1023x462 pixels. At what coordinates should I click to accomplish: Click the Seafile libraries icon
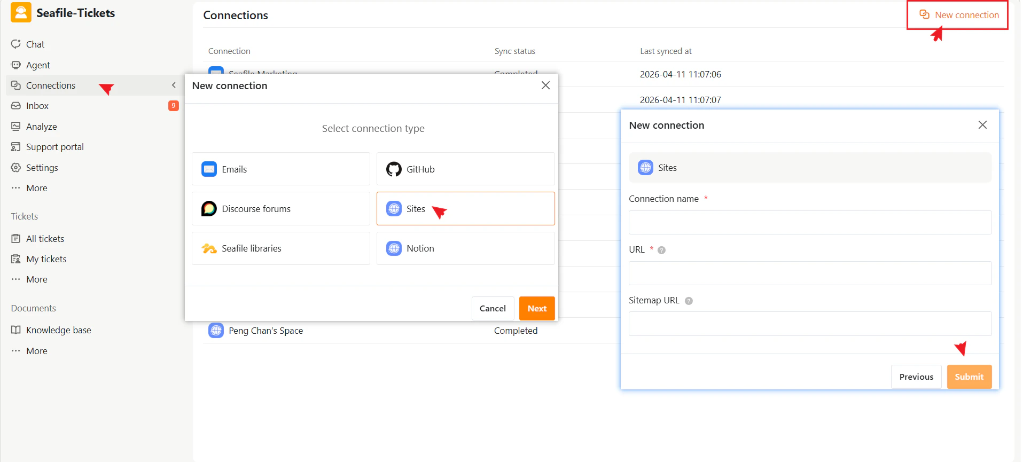209,248
